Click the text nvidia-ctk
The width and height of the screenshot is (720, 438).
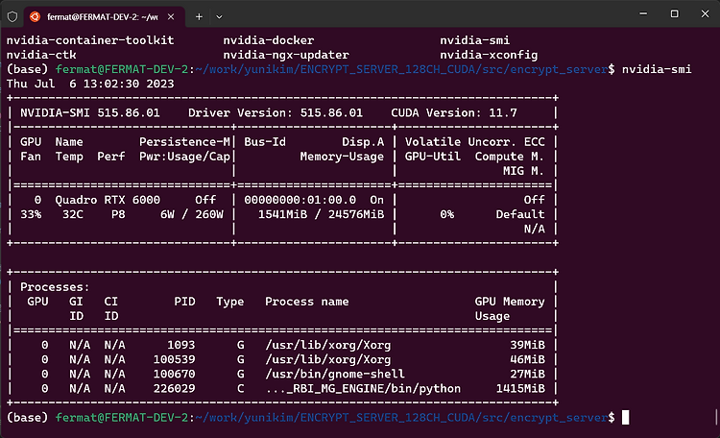pyautogui.click(x=41, y=55)
